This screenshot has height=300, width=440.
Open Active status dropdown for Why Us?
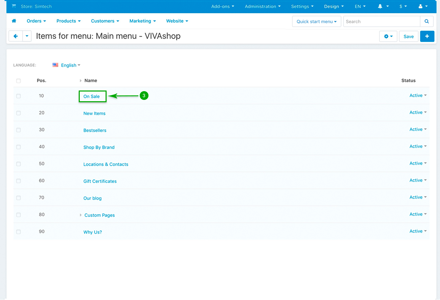(x=418, y=231)
